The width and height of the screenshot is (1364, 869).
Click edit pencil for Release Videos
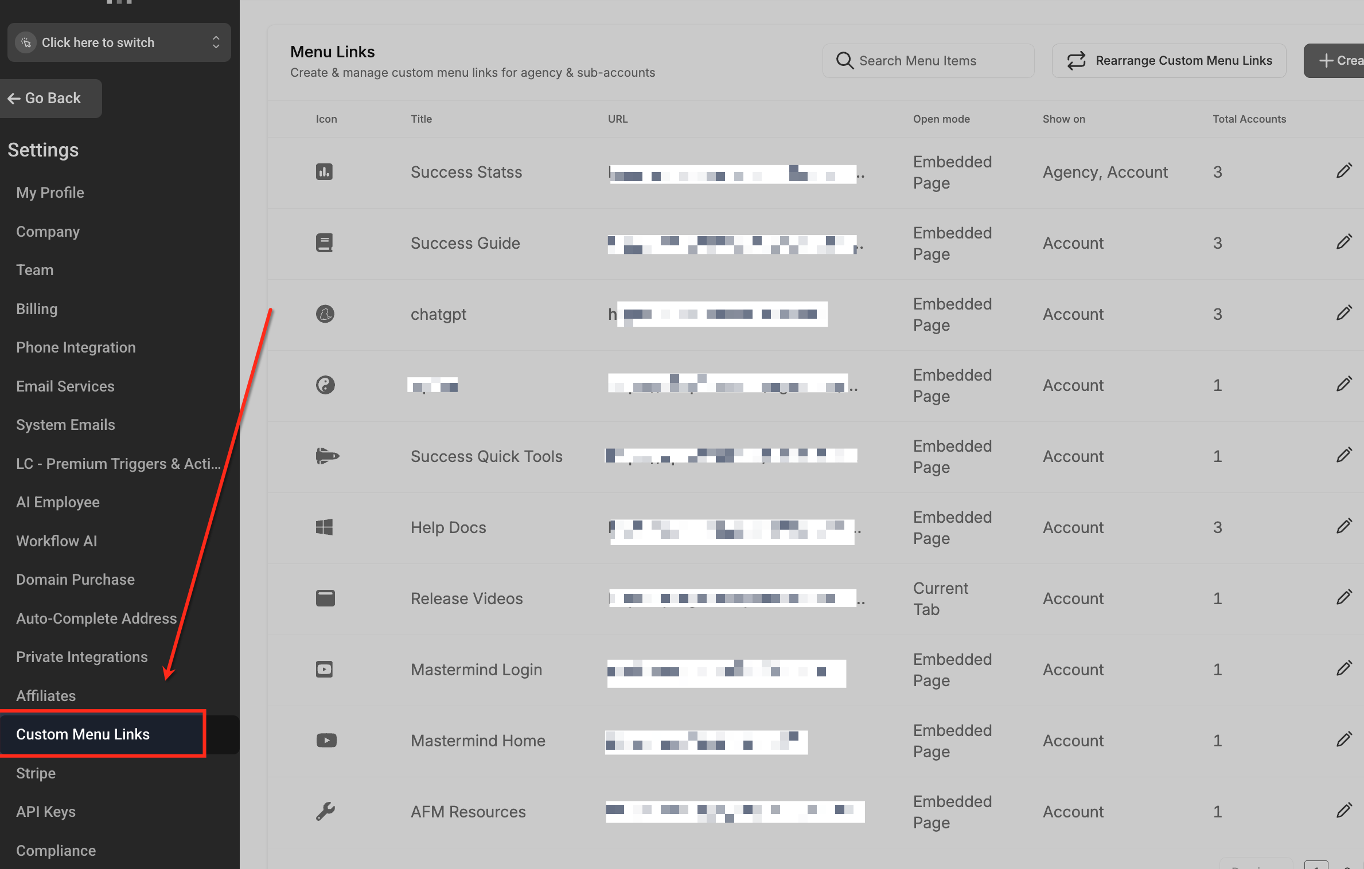coord(1344,597)
